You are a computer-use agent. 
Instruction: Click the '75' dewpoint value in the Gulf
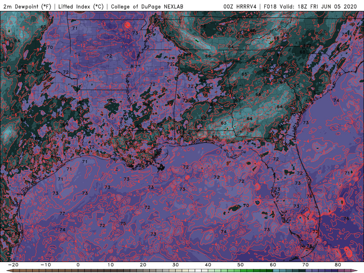pos(123,223)
